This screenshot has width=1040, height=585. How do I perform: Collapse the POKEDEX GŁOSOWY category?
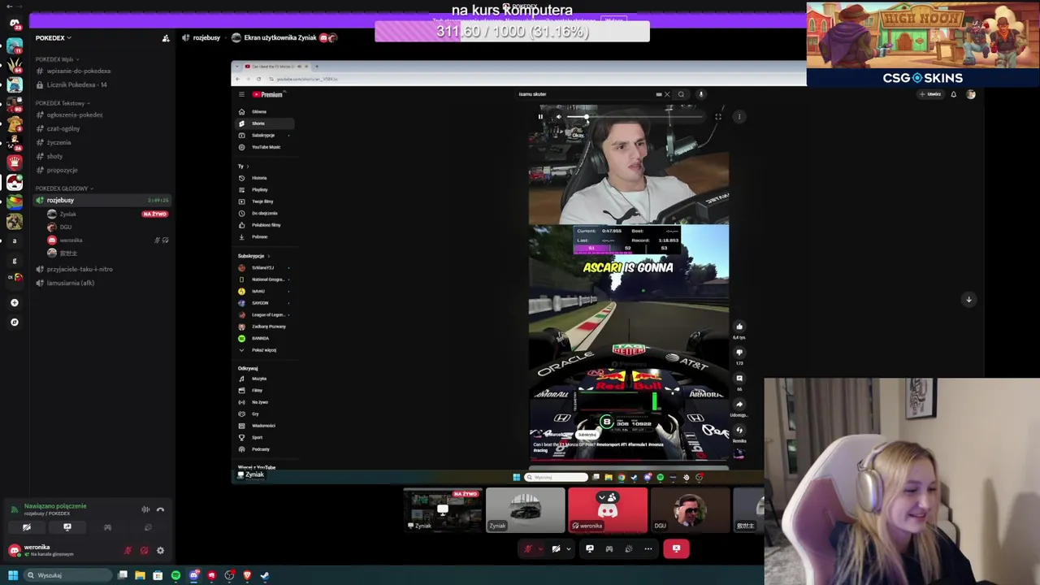pos(64,188)
